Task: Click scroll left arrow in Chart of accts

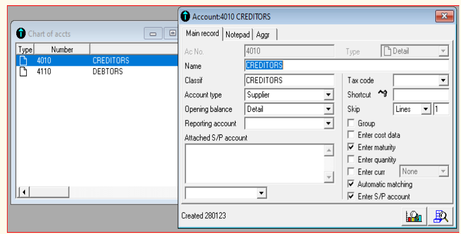Action: 24,192
